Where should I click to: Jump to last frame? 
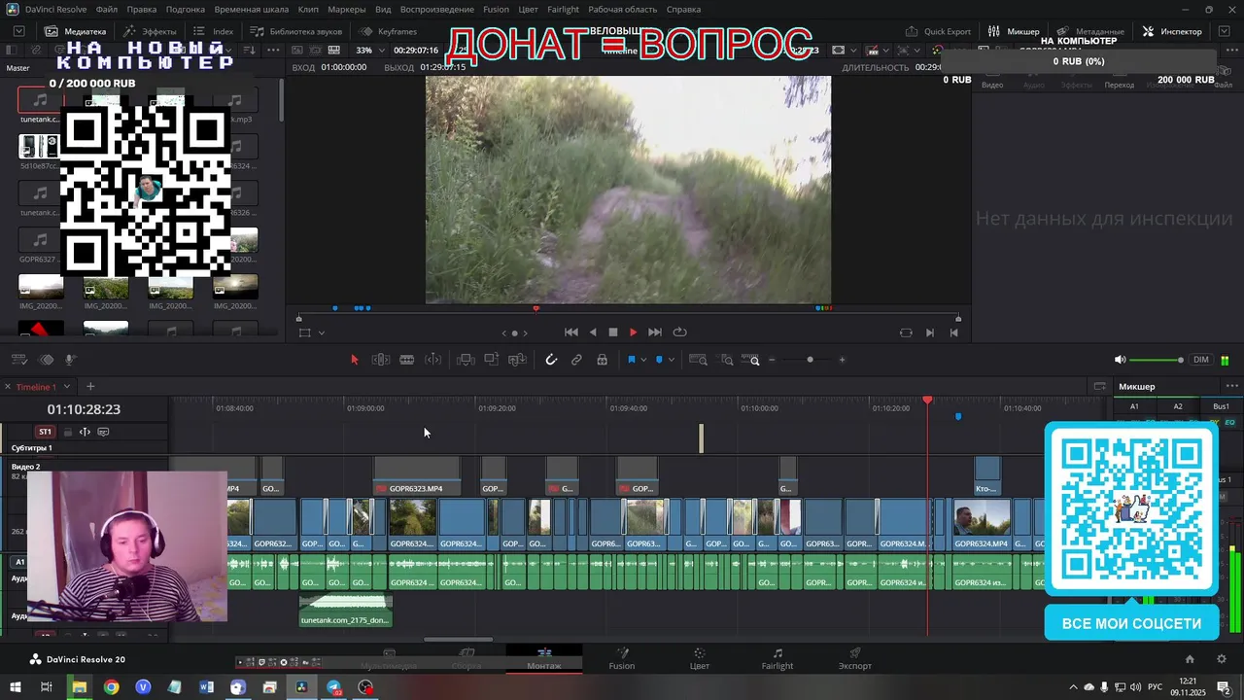point(655,332)
